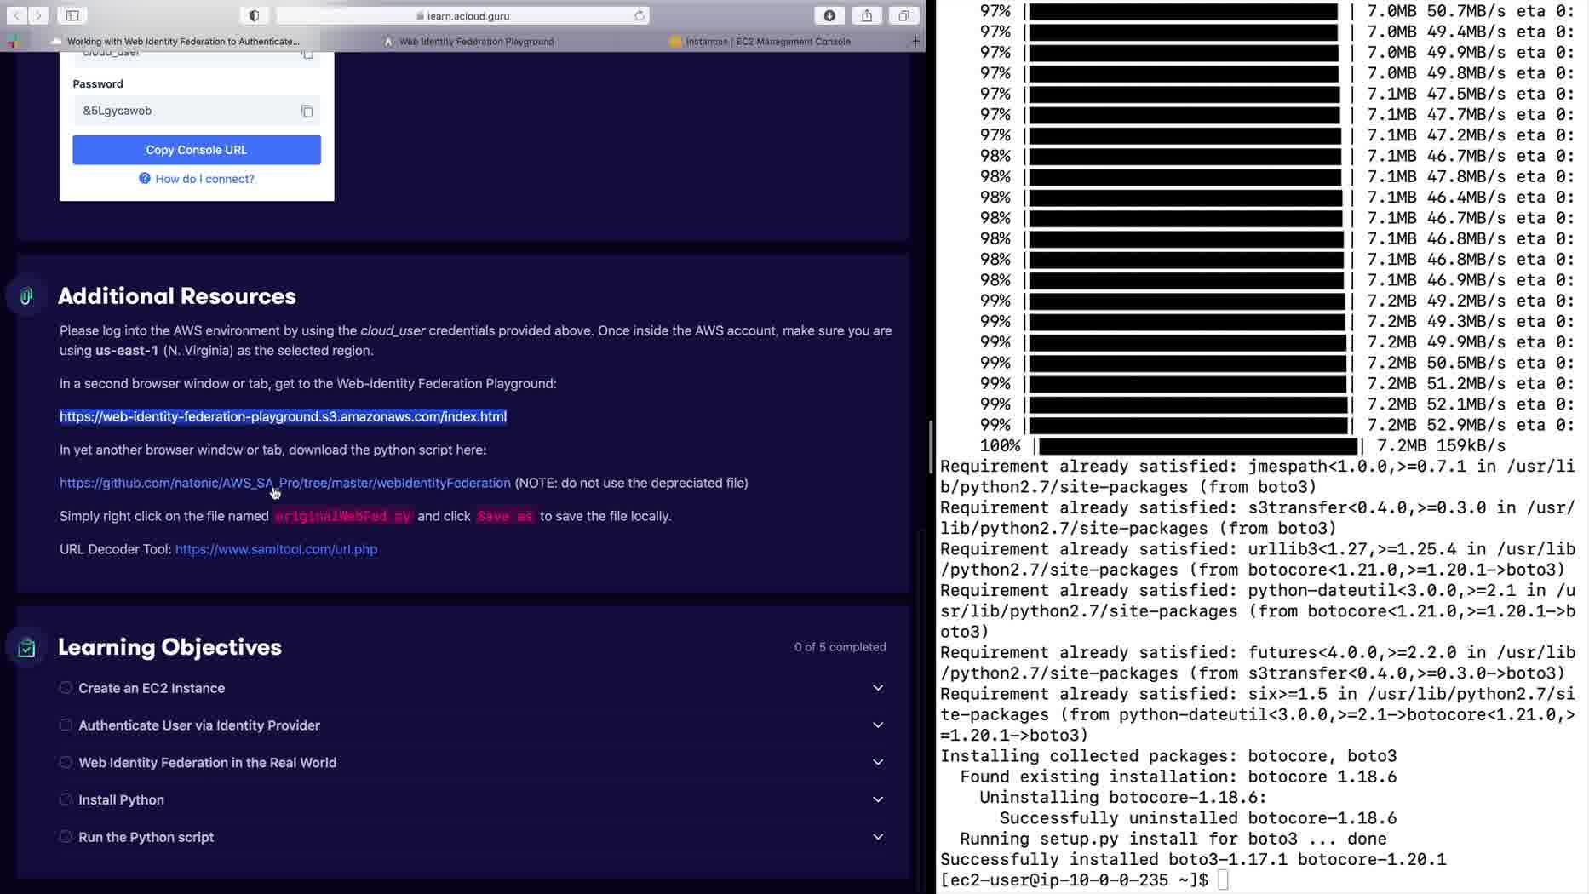Switch to Web Identity Federation Playground tab
Viewport: 1589px width, 894px height.
(x=476, y=41)
